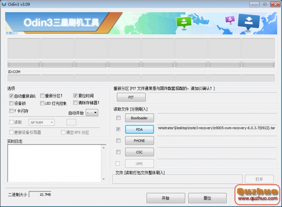Click the log scrollbar up arrow
The width and height of the screenshot is (282, 207).
click(104, 148)
